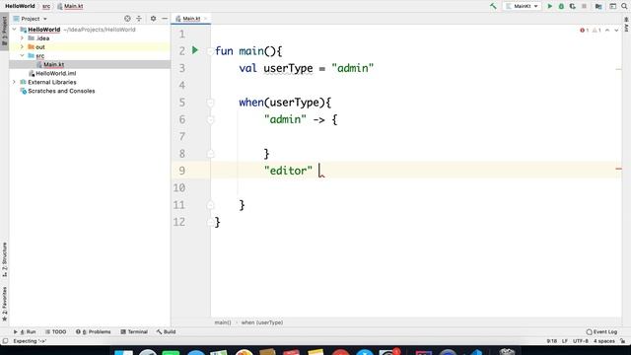Go to next highlighted error arrow

pos(616,31)
